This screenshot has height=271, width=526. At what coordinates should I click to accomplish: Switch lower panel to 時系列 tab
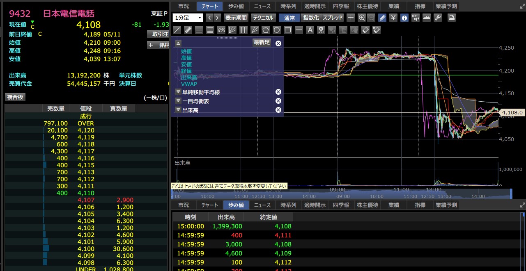[288, 205]
